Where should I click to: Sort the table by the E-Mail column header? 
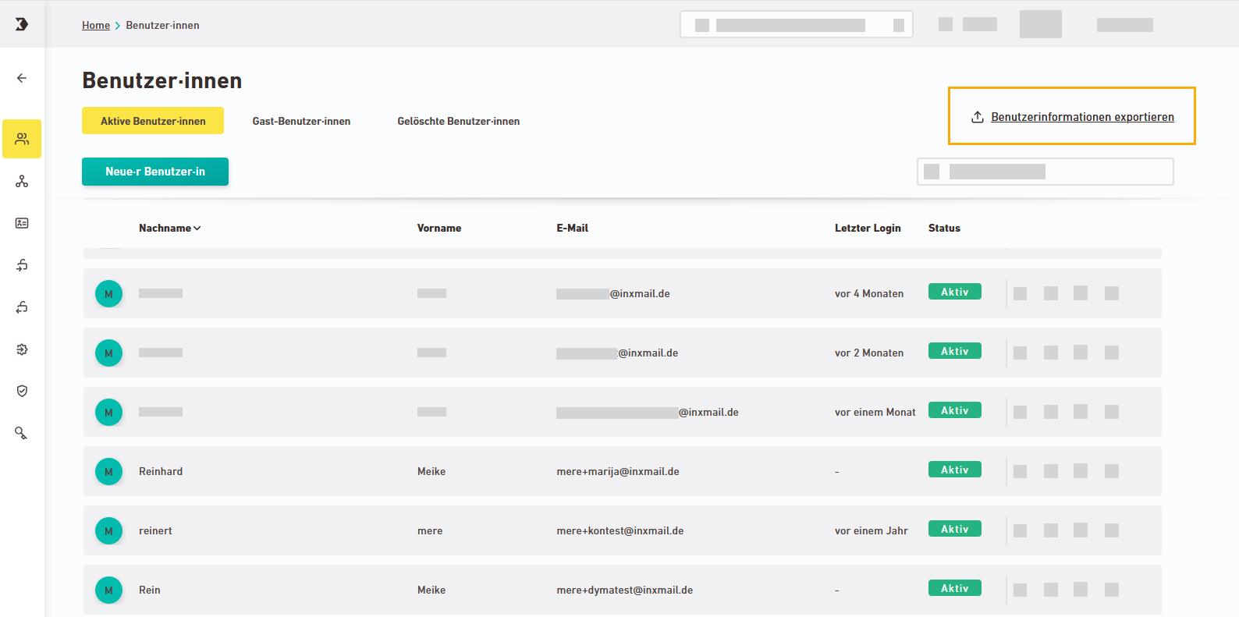(x=572, y=229)
